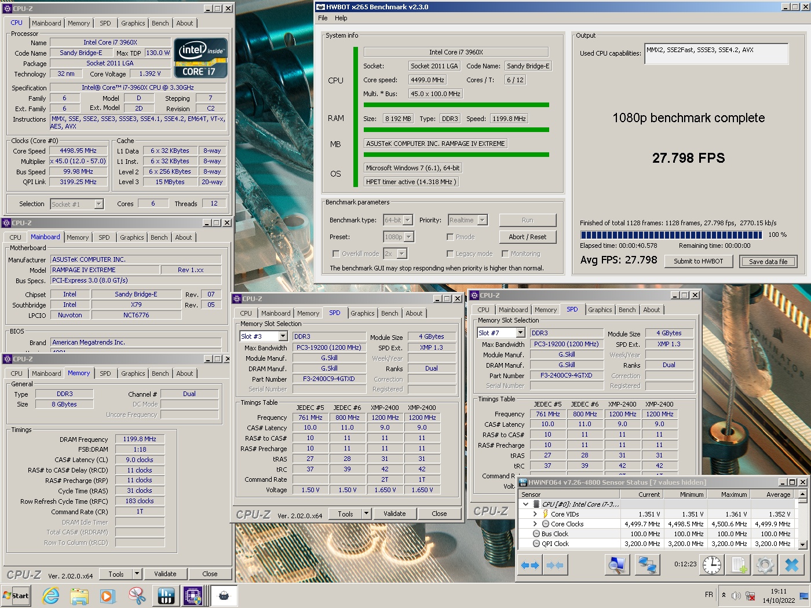
Task: Reset HWiNFO clock timer icon
Action: pos(712,565)
